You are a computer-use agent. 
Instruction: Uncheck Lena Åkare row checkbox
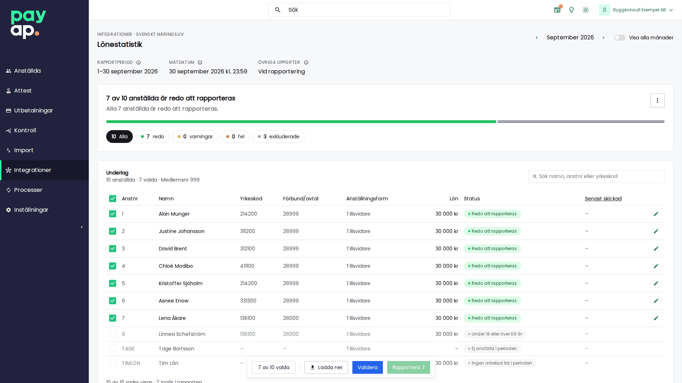[x=113, y=318]
